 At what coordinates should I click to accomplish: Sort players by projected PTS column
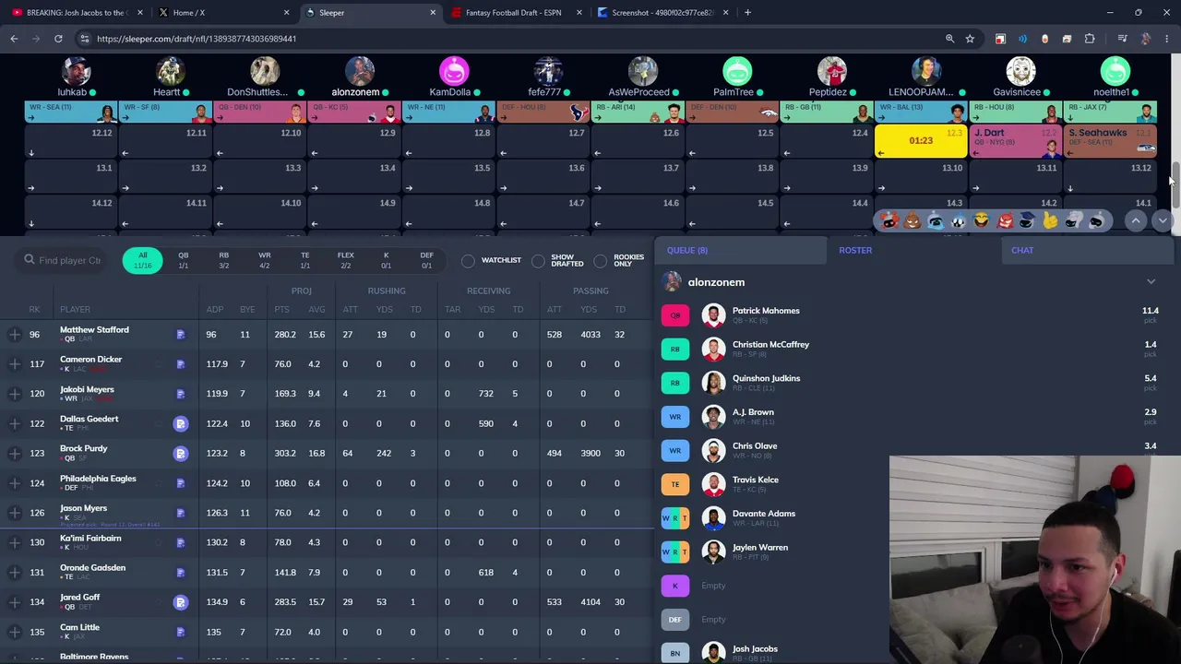(282, 310)
